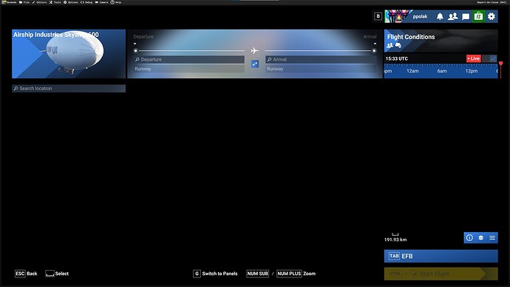
Task: Open the green Marketplace bag icon
Action: pos(478,16)
